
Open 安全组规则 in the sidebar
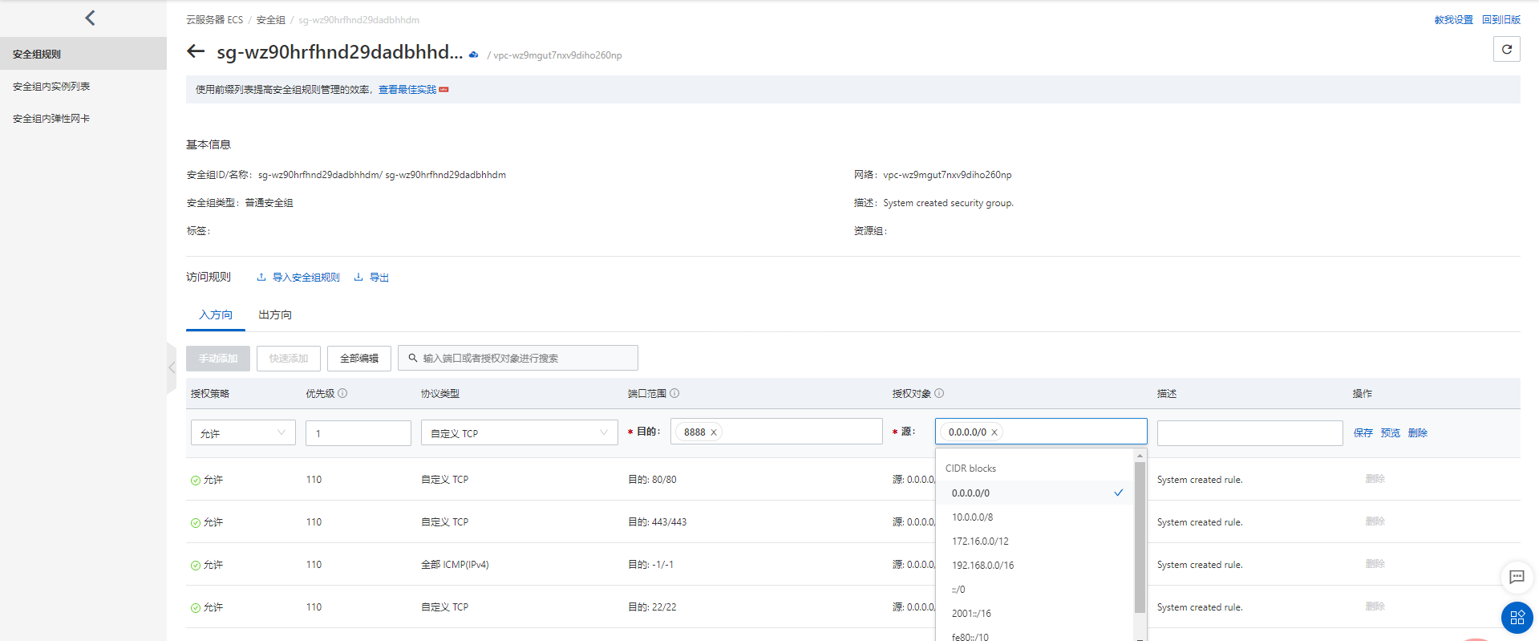(83, 54)
